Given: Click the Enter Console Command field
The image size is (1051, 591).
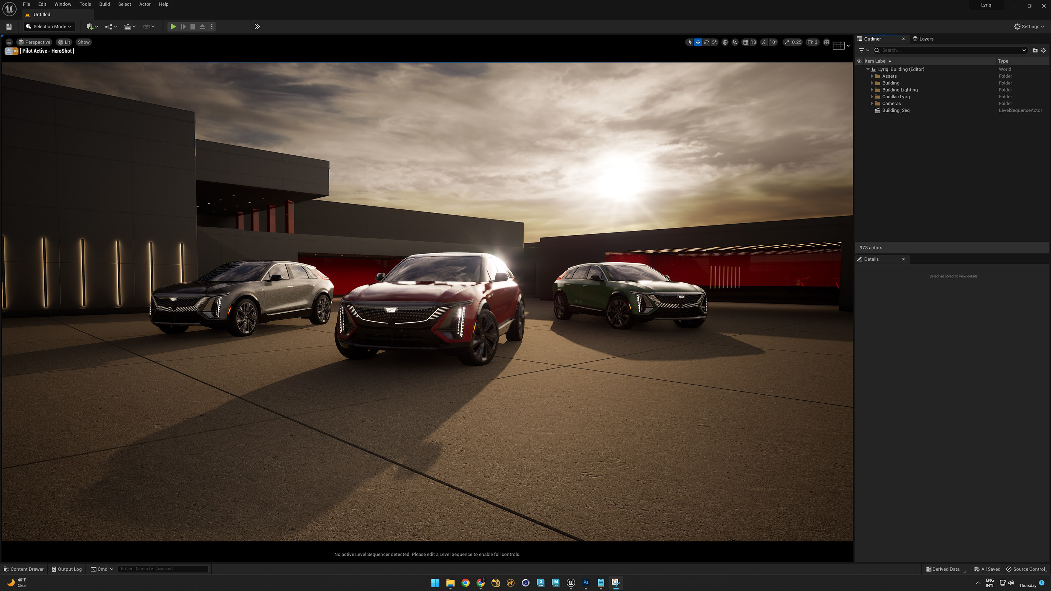Looking at the screenshot, I should [x=163, y=568].
